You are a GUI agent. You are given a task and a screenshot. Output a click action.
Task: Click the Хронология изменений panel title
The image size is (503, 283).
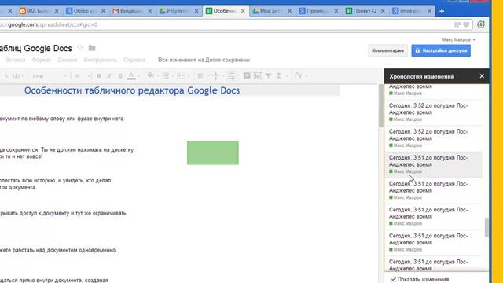click(x=421, y=76)
